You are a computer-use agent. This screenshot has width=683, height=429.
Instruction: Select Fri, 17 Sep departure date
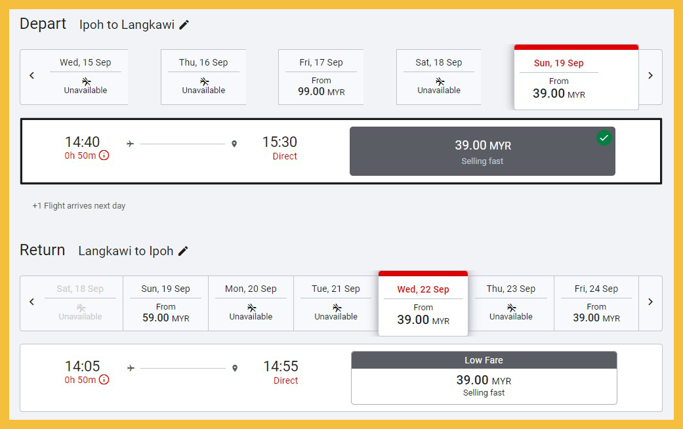tap(321, 77)
